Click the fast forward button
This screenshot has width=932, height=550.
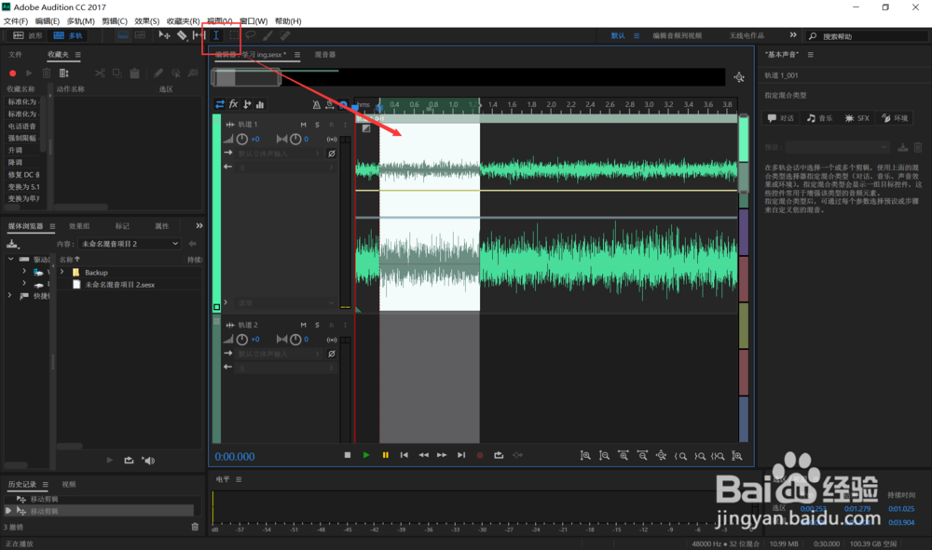click(x=442, y=455)
